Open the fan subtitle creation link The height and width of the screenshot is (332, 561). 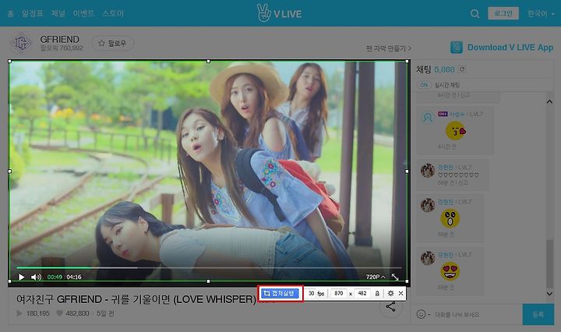pos(389,48)
